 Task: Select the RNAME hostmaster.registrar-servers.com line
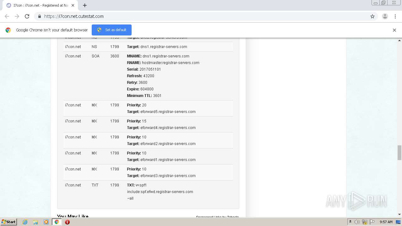click(x=163, y=63)
